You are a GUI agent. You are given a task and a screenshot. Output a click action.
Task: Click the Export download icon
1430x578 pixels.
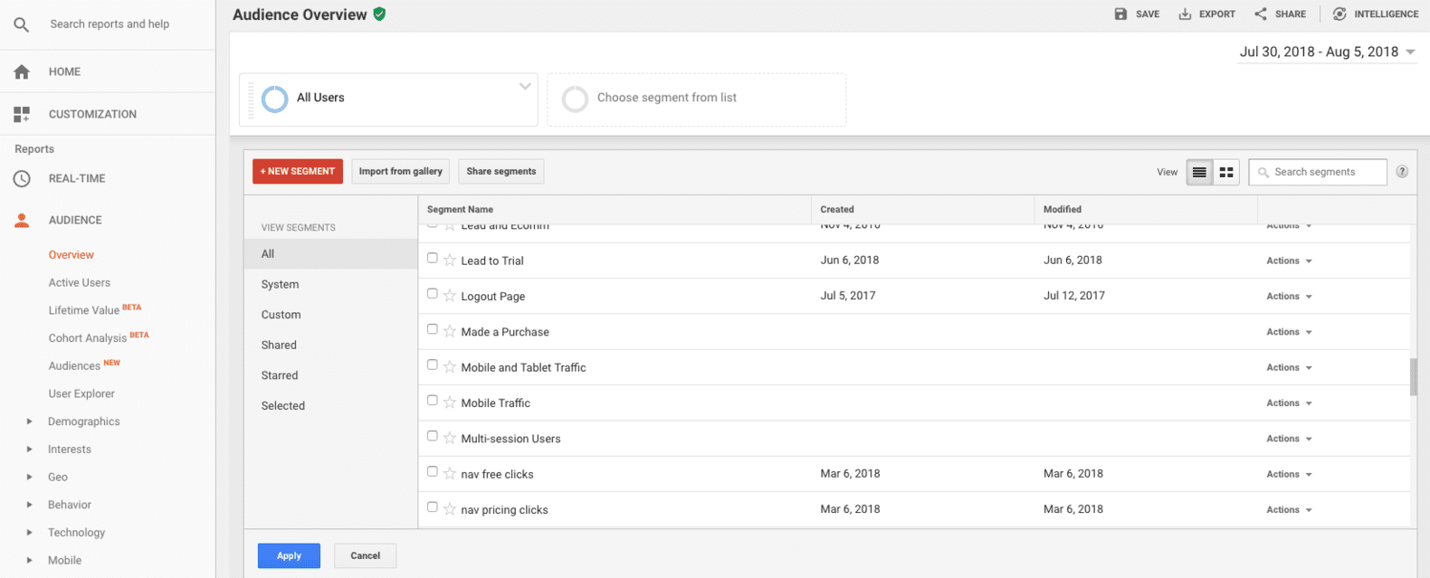pos(1185,14)
